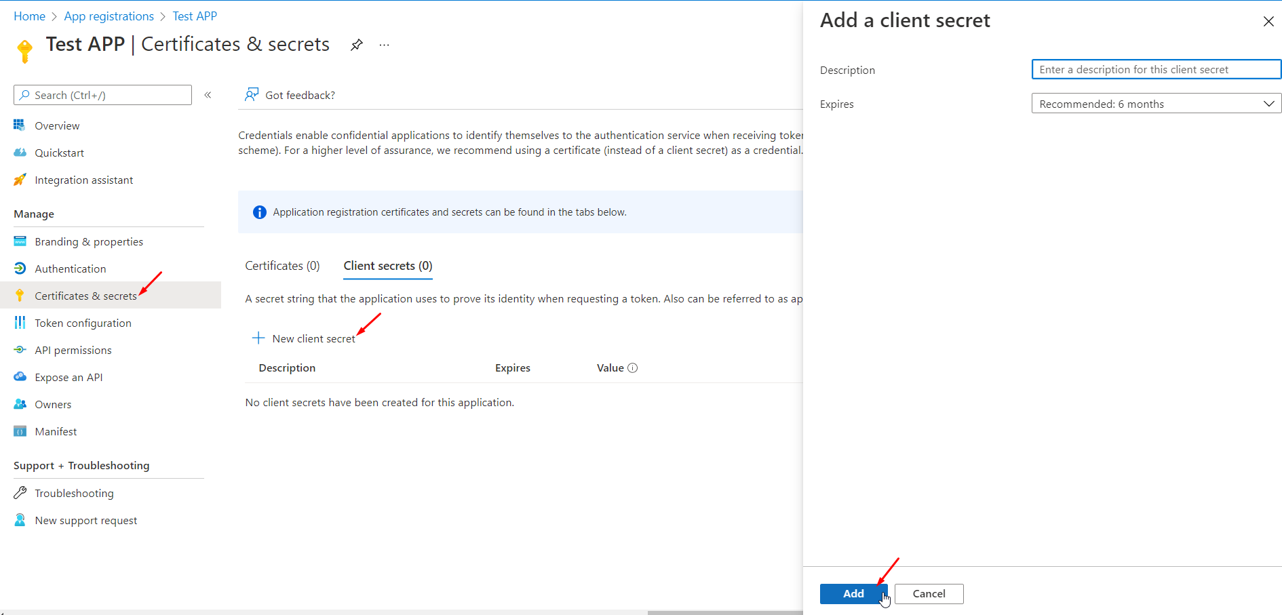
Task: Click the Manifest icon
Action: [x=20, y=431]
